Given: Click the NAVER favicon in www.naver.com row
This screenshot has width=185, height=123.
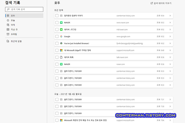Looking at the screenshot, I should (x=61, y=22).
